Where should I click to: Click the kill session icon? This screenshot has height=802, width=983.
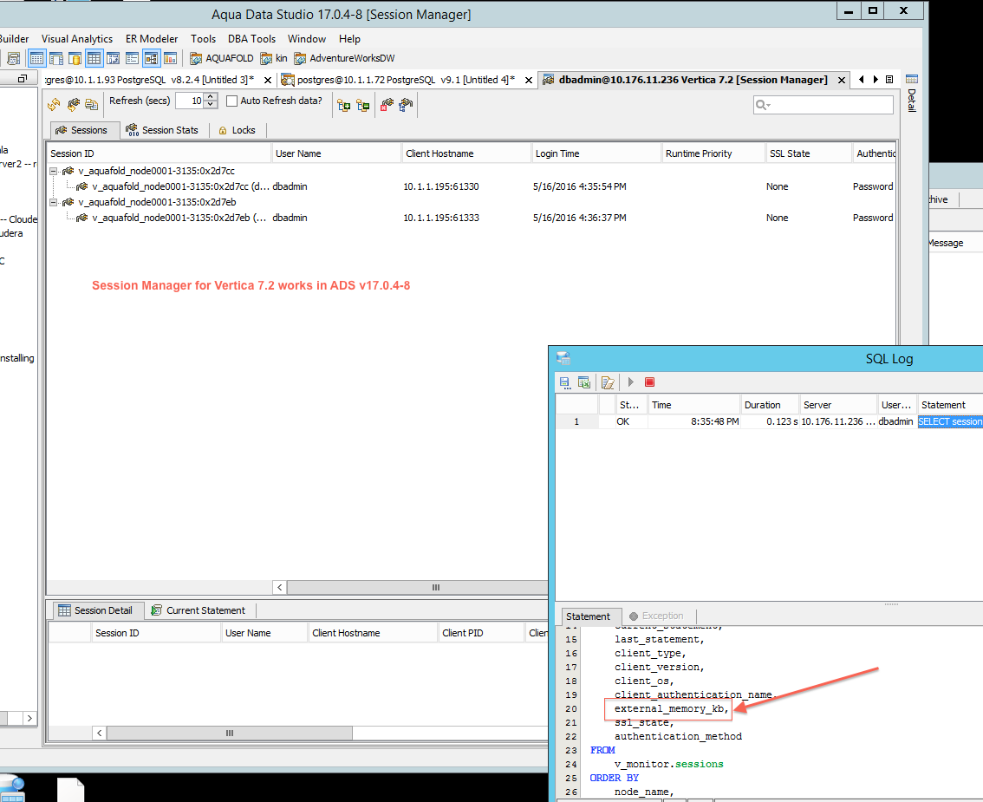coord(387,105)
